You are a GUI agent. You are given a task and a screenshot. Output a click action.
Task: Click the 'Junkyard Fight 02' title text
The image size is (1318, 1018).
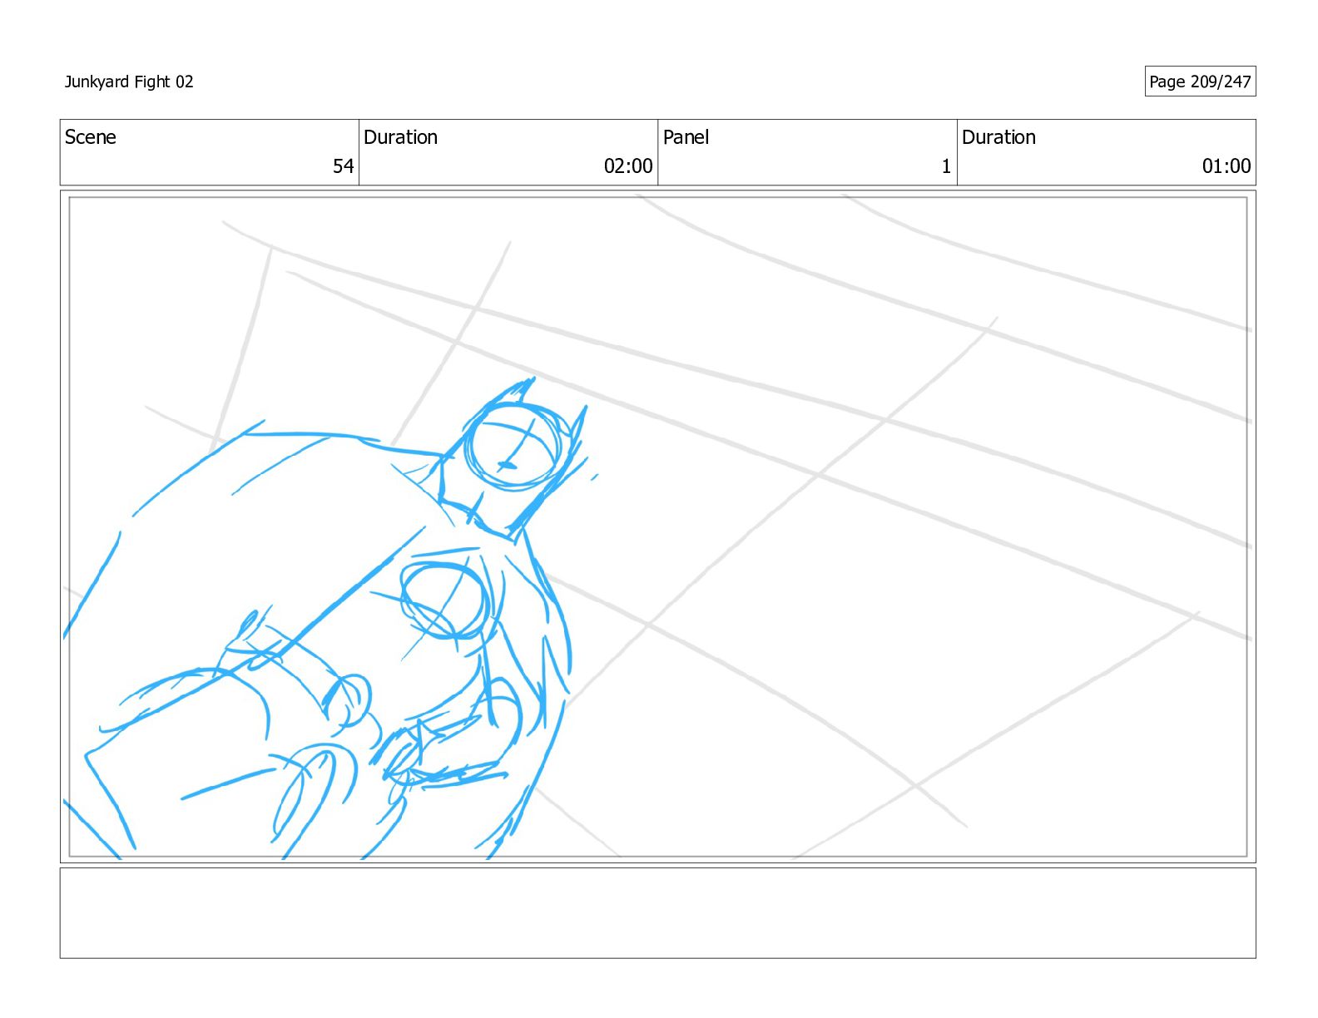click(129, 82)
